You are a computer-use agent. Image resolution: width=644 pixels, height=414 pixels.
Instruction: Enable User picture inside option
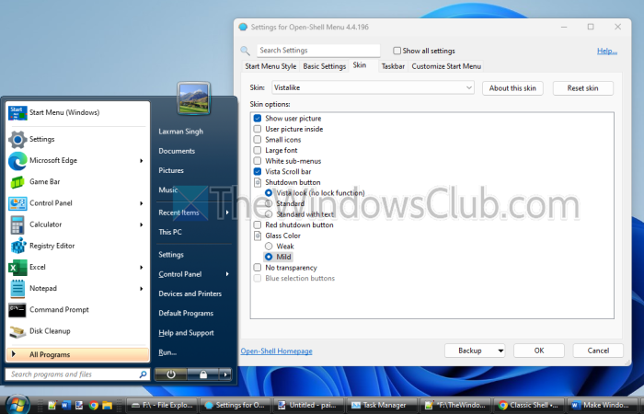258,129
